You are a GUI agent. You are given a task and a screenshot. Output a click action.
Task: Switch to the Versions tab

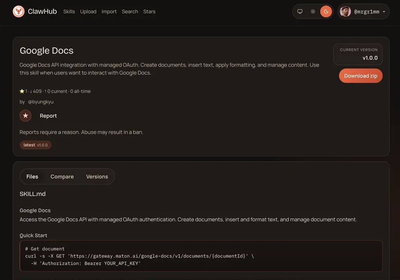point(97,177)
